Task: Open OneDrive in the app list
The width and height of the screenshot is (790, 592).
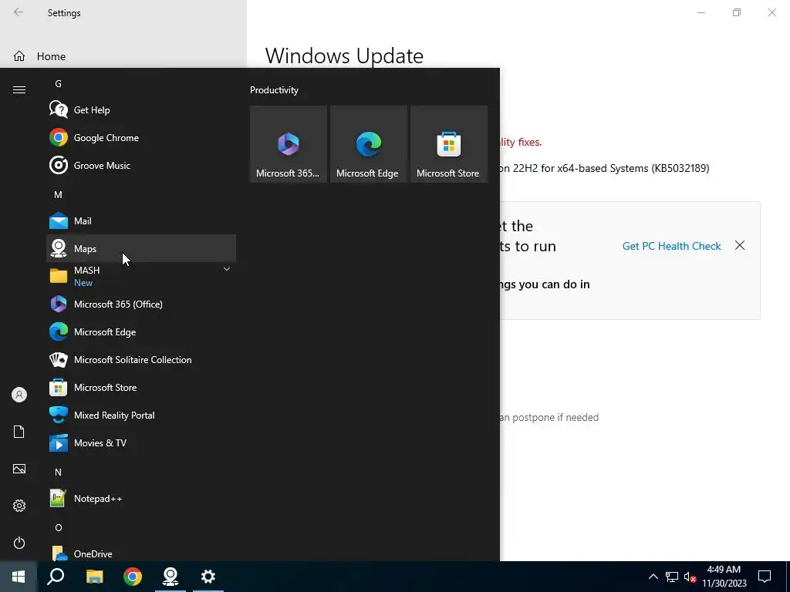Action: click(141, 553)
